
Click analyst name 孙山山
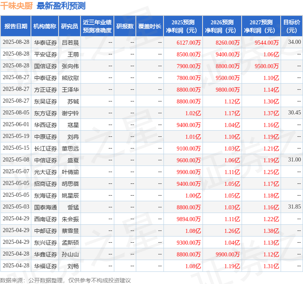tap(70, 254)
